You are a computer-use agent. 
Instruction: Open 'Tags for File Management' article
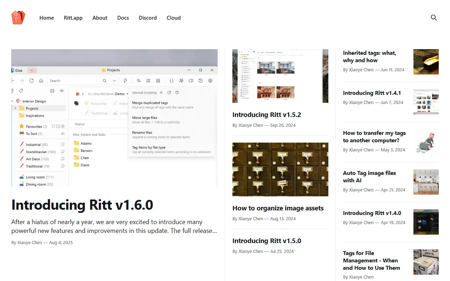(372, 260)
